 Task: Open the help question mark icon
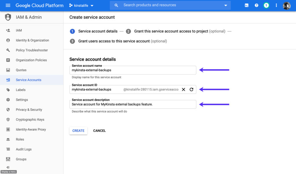coord(256,5)
